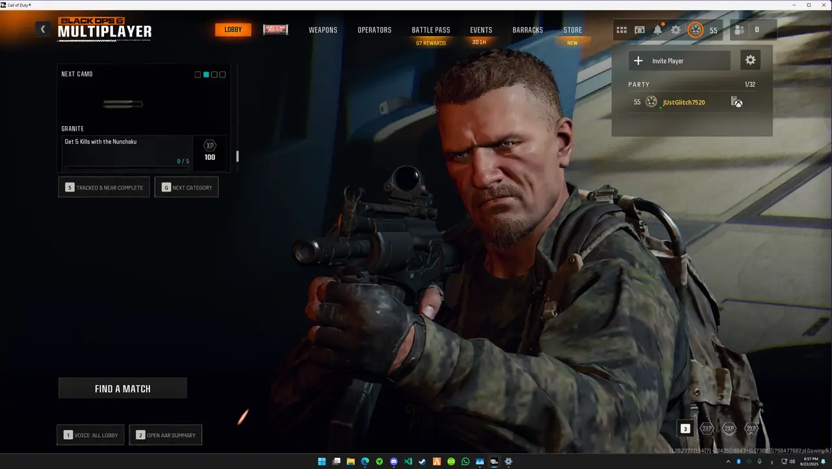
Task: Click the Find a Match button
Action: 123,388
